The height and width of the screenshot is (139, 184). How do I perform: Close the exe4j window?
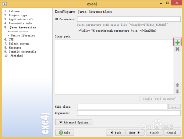coord(177,3)
